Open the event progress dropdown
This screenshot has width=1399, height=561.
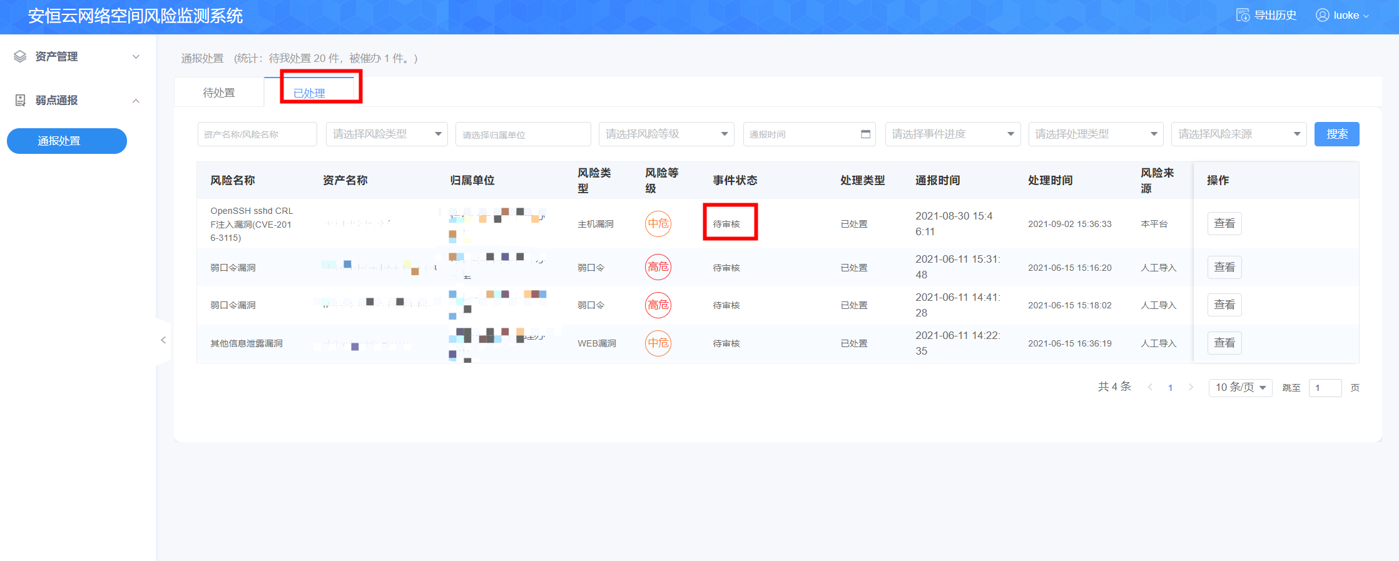coord(952,134)
